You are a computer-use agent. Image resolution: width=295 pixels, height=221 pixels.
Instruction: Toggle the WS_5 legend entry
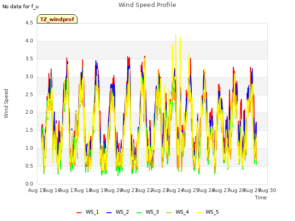(207, 212)
